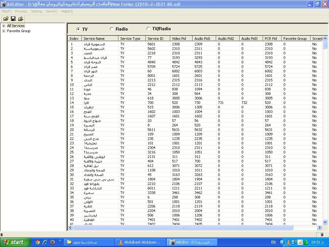Image resolution: width=329 pixels, height=247 pixels.
Task: Click the AliEditor icon in title bar
Action: pos(3,4)
